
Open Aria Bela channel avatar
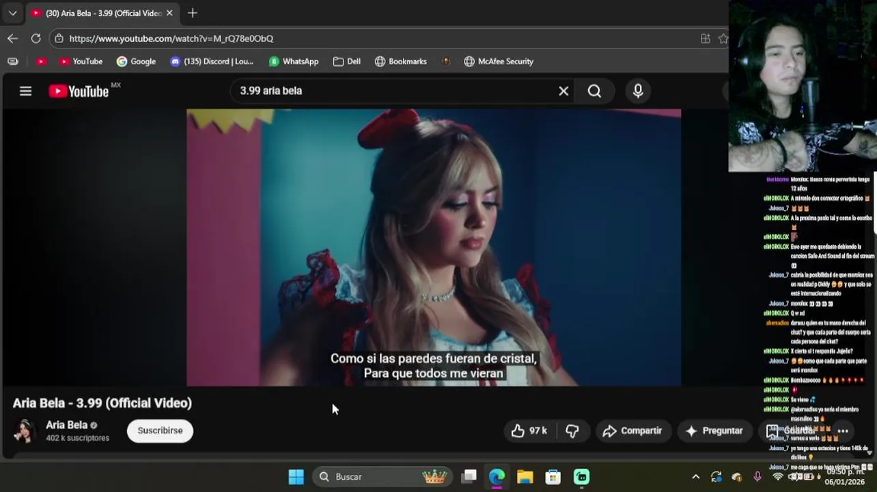[x=25, y=430]
